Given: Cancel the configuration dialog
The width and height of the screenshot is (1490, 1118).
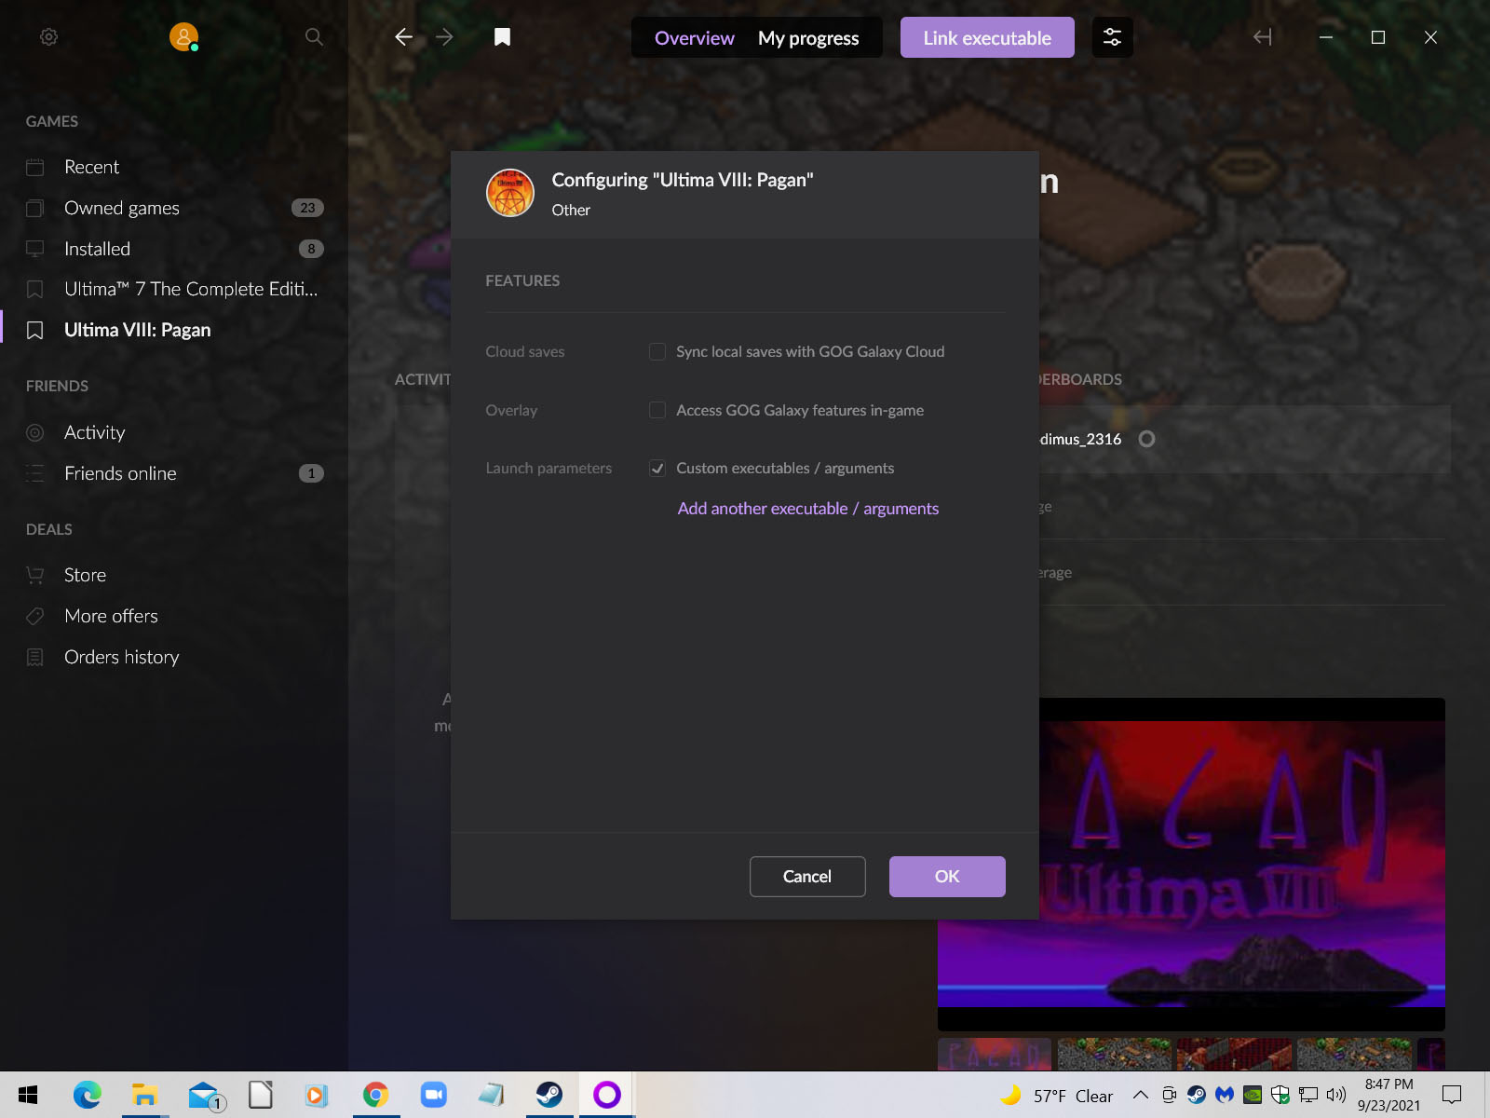Looking at the screenshot, I should (x=807, y=877).
